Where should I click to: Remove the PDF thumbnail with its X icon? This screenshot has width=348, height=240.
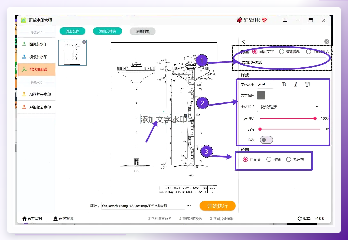click(x=84, y=42)
